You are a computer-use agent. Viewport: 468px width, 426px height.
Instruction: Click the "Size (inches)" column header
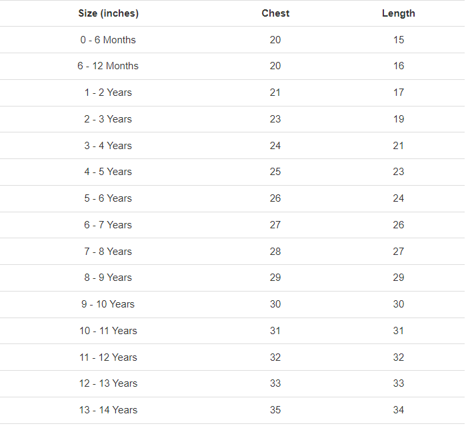pos(108,13)
